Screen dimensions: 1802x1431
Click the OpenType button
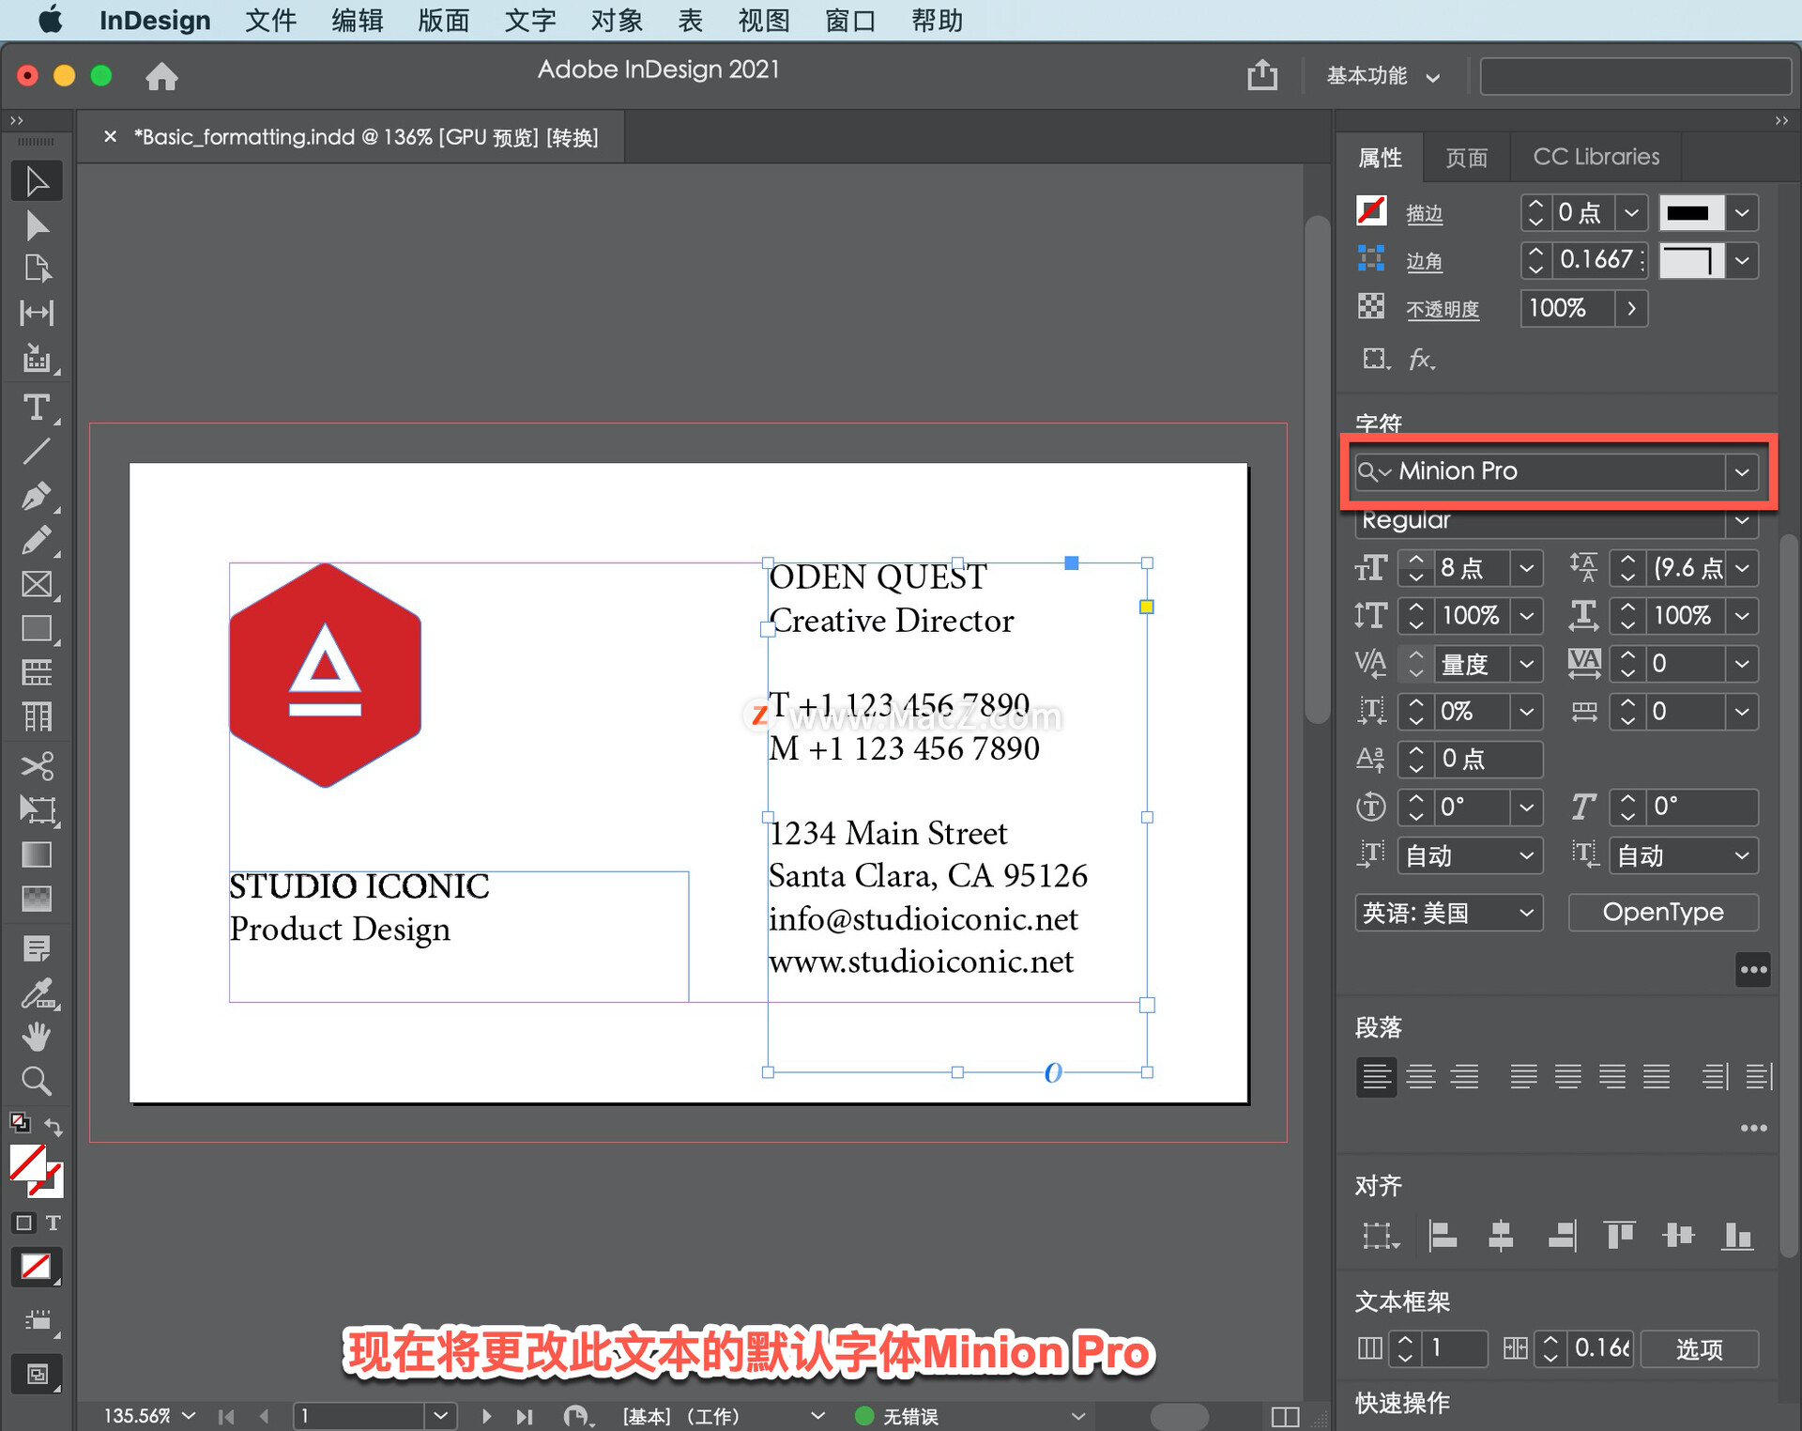pos(1662,913)
